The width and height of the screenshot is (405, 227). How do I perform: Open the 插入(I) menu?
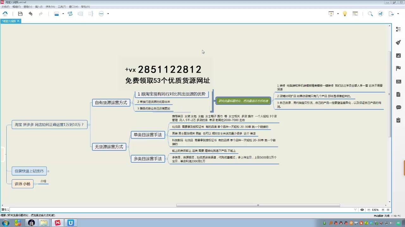(x=39, y=7)
